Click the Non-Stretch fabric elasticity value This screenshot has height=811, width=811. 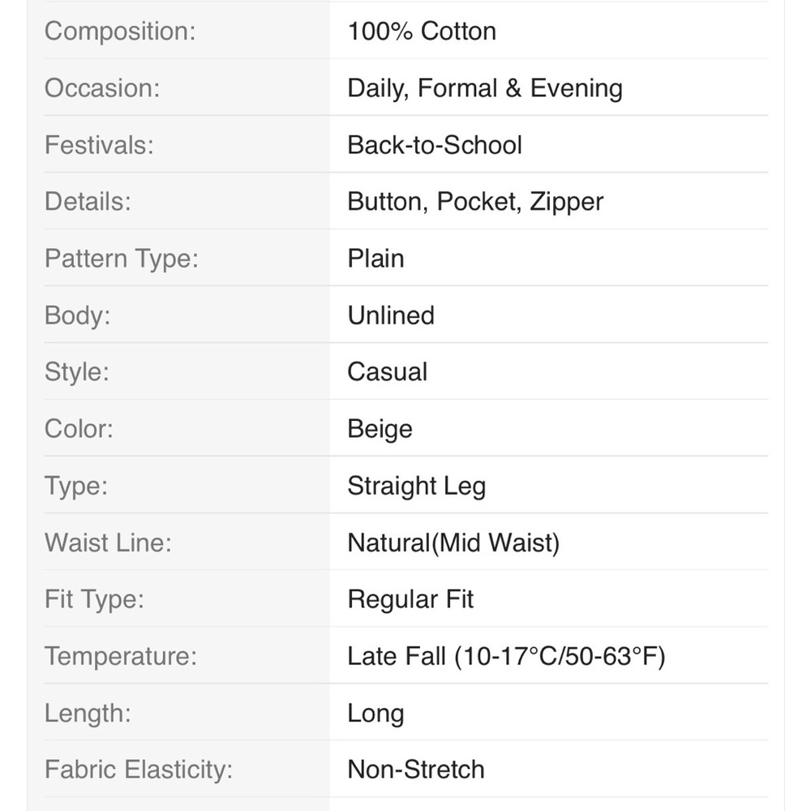(x=416, y=770)
